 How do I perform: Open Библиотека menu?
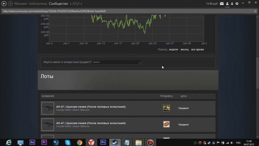pyautogui.click(x=38, y=4)
